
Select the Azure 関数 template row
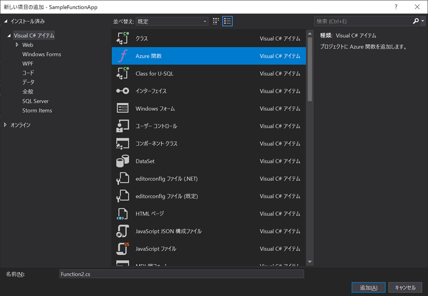208,56
